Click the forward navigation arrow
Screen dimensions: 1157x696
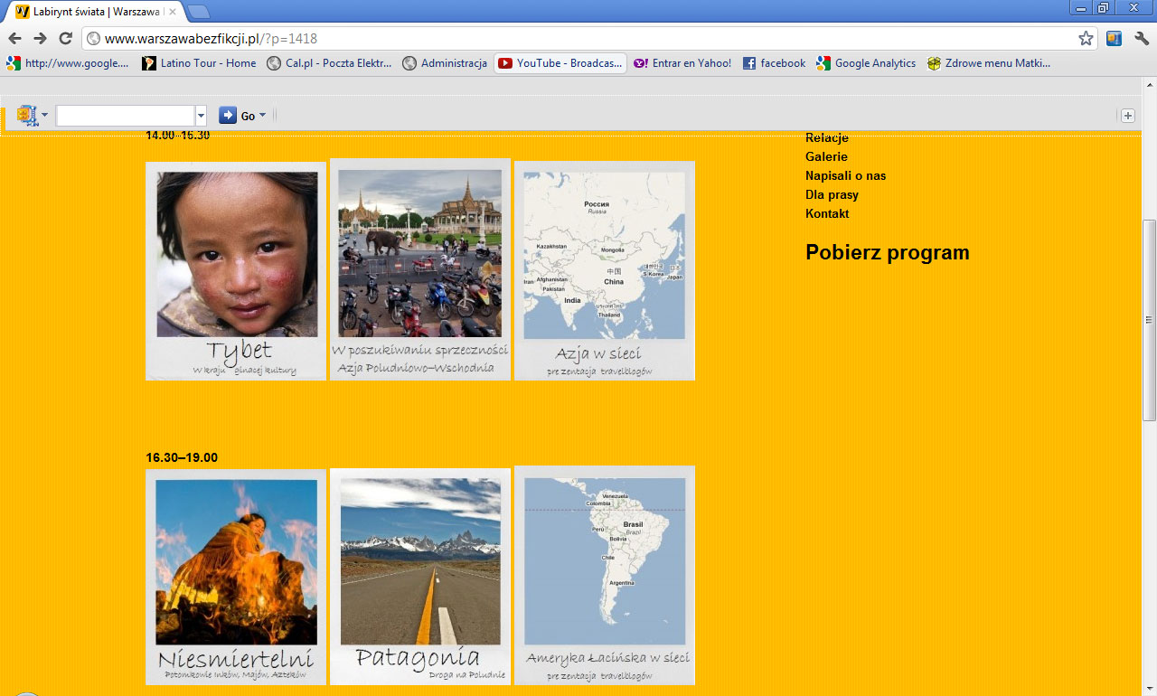pos(40,38)
